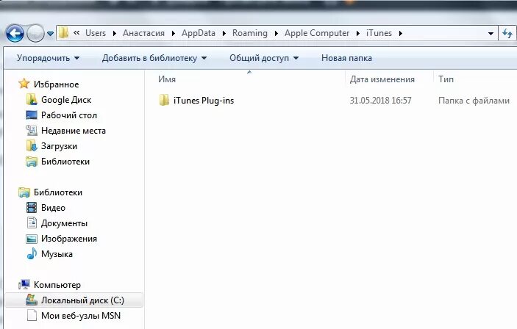This screenshot has height=329, width=517.
Task: Sort by the Дата изменения column header
Action: tap(382, 79)
